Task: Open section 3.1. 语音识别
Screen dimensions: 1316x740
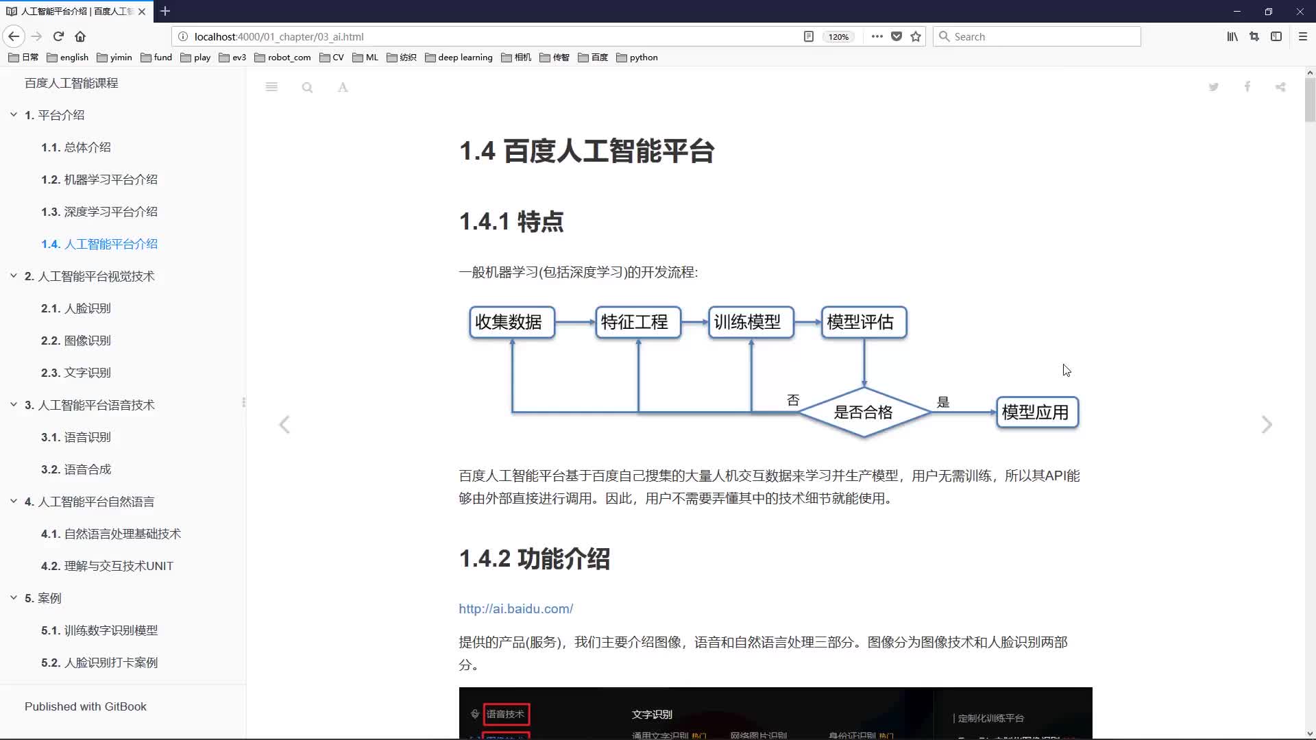Action: [x=75, y=437]
